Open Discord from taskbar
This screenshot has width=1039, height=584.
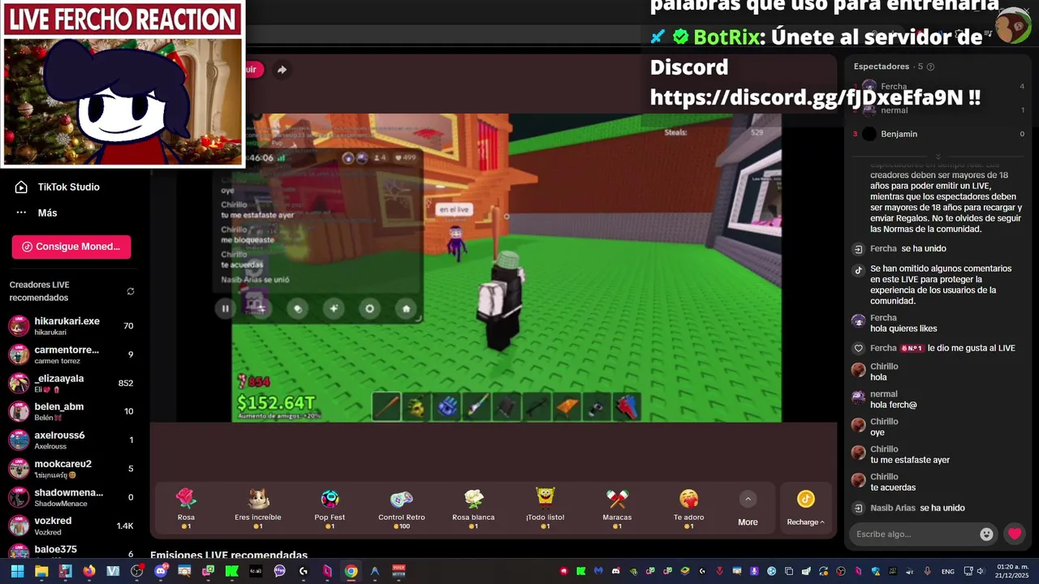161,571
